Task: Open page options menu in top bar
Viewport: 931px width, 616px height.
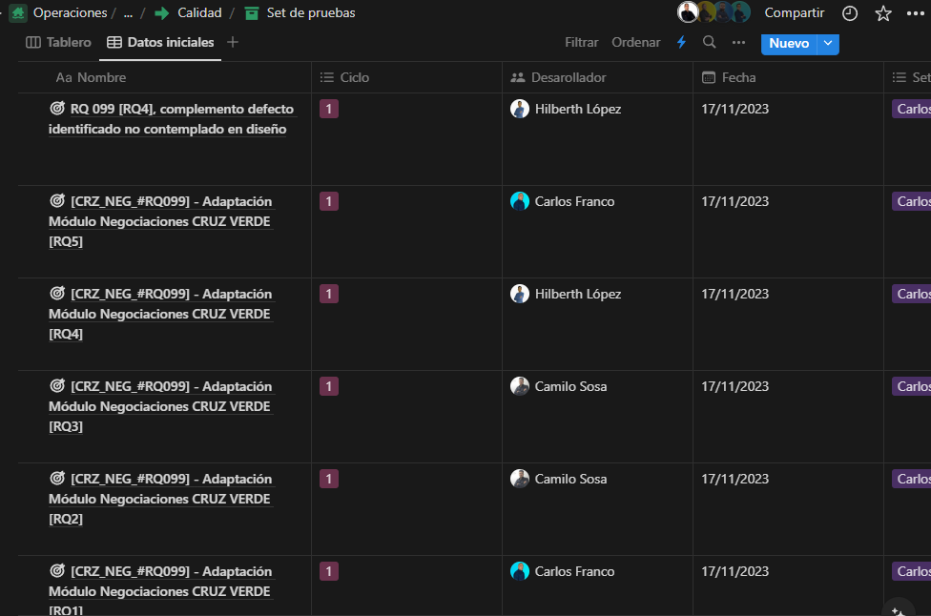Action: 915,13
